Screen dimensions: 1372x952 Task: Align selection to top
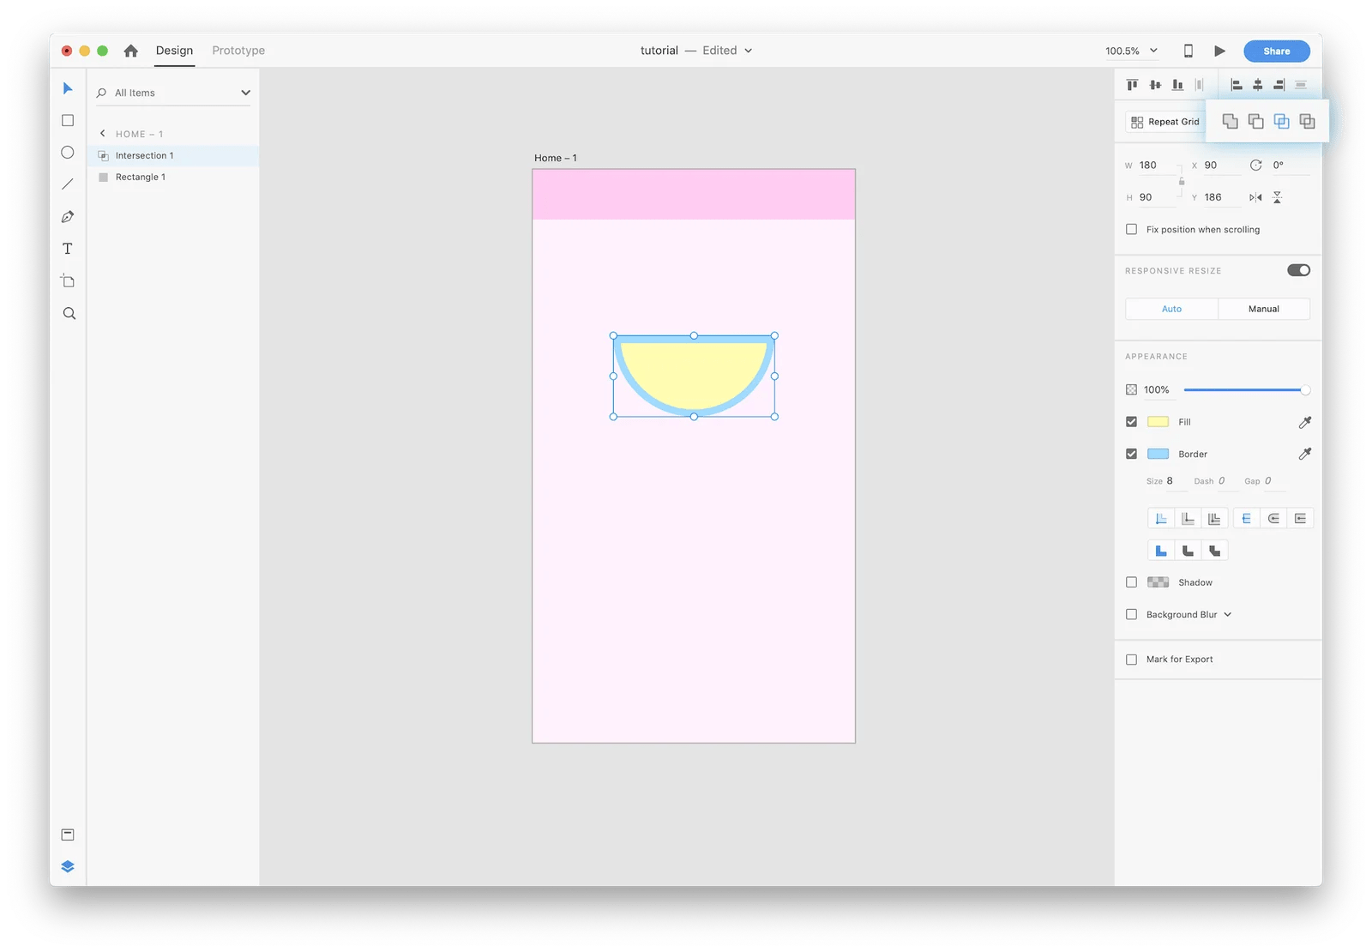point(1133,85)
